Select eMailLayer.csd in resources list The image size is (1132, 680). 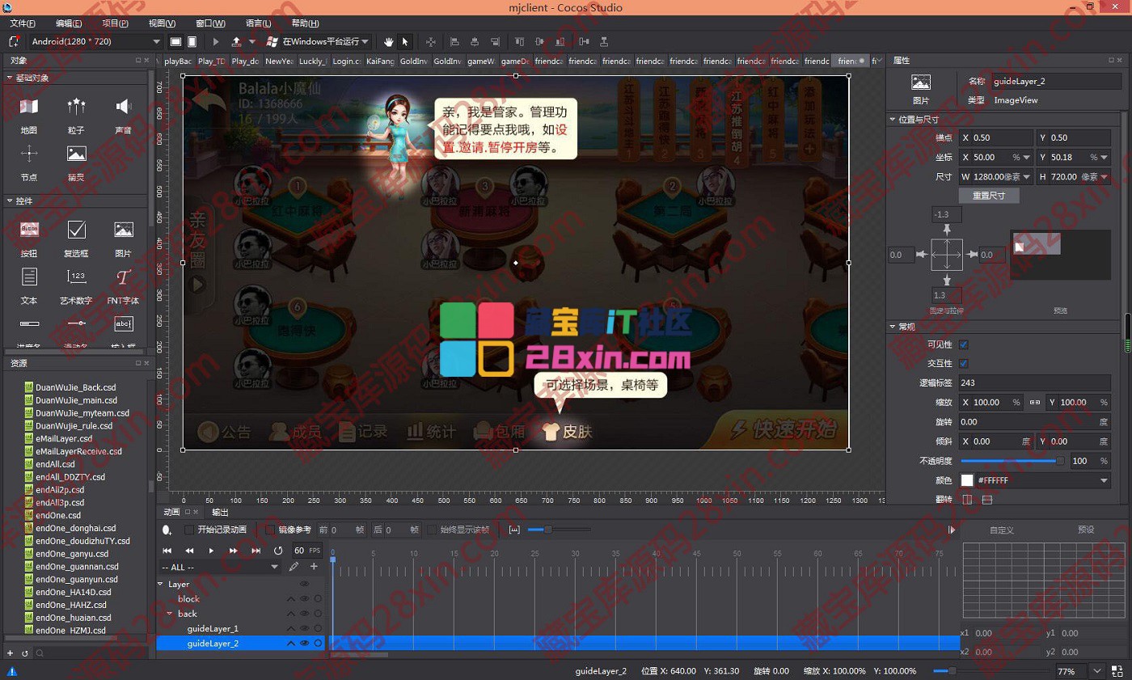63,438
